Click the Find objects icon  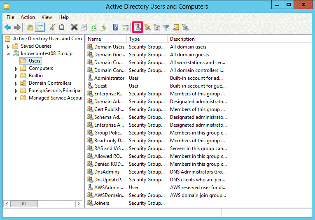(176, 27)
